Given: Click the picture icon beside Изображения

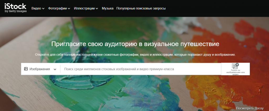Looking at the screenshot, I should click(x=26, y=69).
